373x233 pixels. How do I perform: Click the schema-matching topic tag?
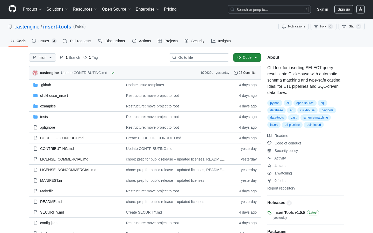pyautogui.click(x=315, y=118)
